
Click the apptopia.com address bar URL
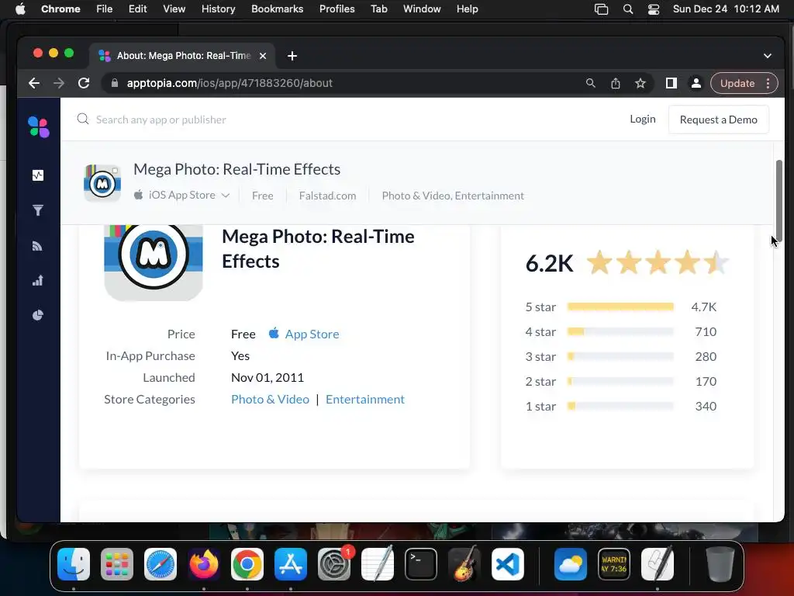coord(230,83)
